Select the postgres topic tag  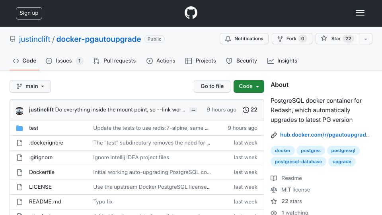(311, 150)
